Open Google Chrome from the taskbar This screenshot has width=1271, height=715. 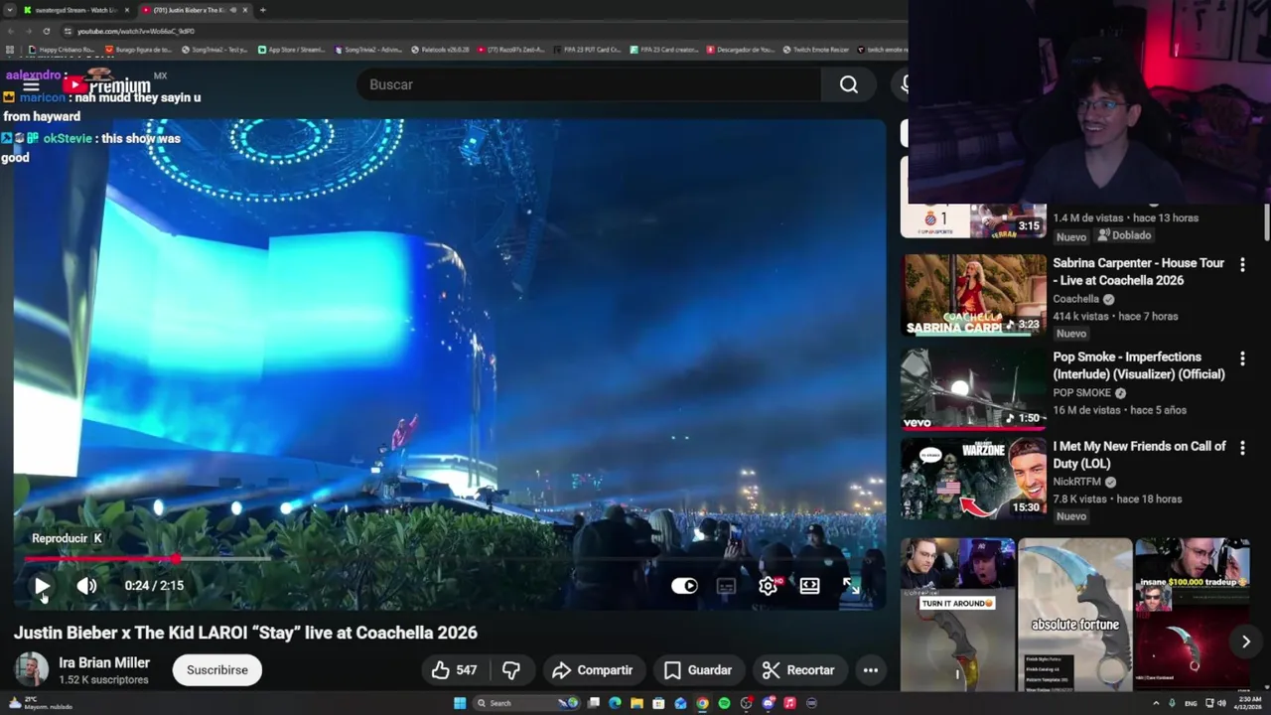(702, 703)
